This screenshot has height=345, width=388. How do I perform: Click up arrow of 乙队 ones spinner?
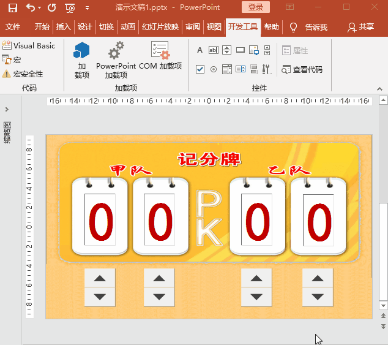pyautogui.click(x=318, y=278)
